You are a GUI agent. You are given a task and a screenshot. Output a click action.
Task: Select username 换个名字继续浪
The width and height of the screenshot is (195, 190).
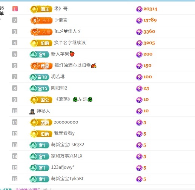pyautogui.click(x=70, y=43)
